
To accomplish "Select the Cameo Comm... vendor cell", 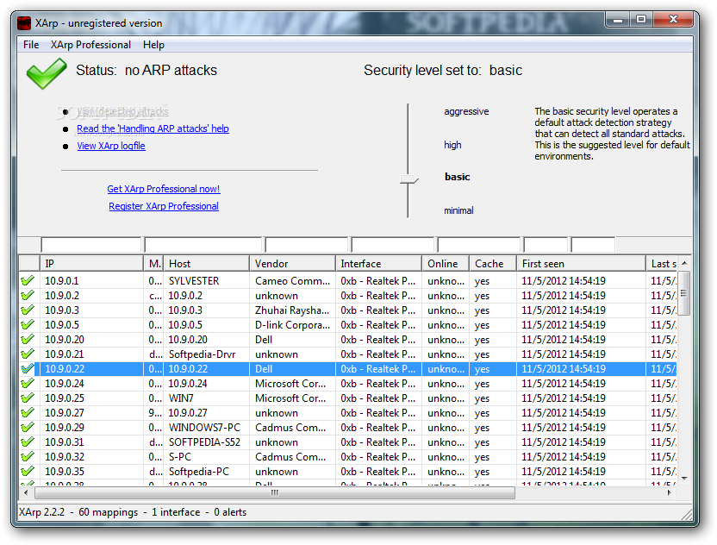I will point(292,280).
